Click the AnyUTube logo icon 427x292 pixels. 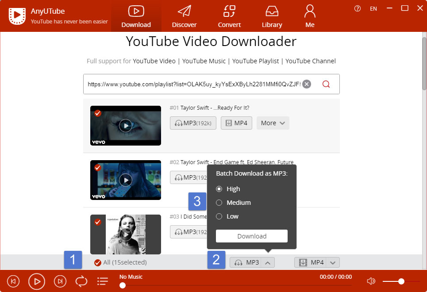coord(17,16)
